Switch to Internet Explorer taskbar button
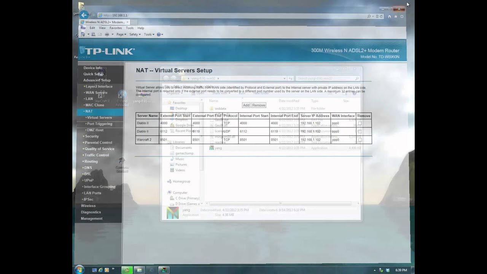This screenshot has width=487, height=274. (x=152, y=270)
